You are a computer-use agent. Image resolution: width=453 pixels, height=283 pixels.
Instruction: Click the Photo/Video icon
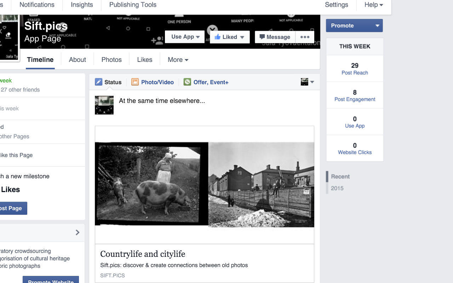pos(135,82)
